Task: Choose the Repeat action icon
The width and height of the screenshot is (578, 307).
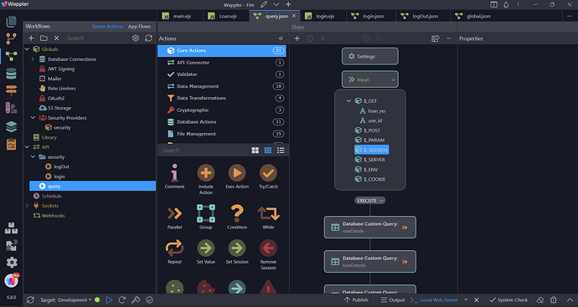Action: 174,248
